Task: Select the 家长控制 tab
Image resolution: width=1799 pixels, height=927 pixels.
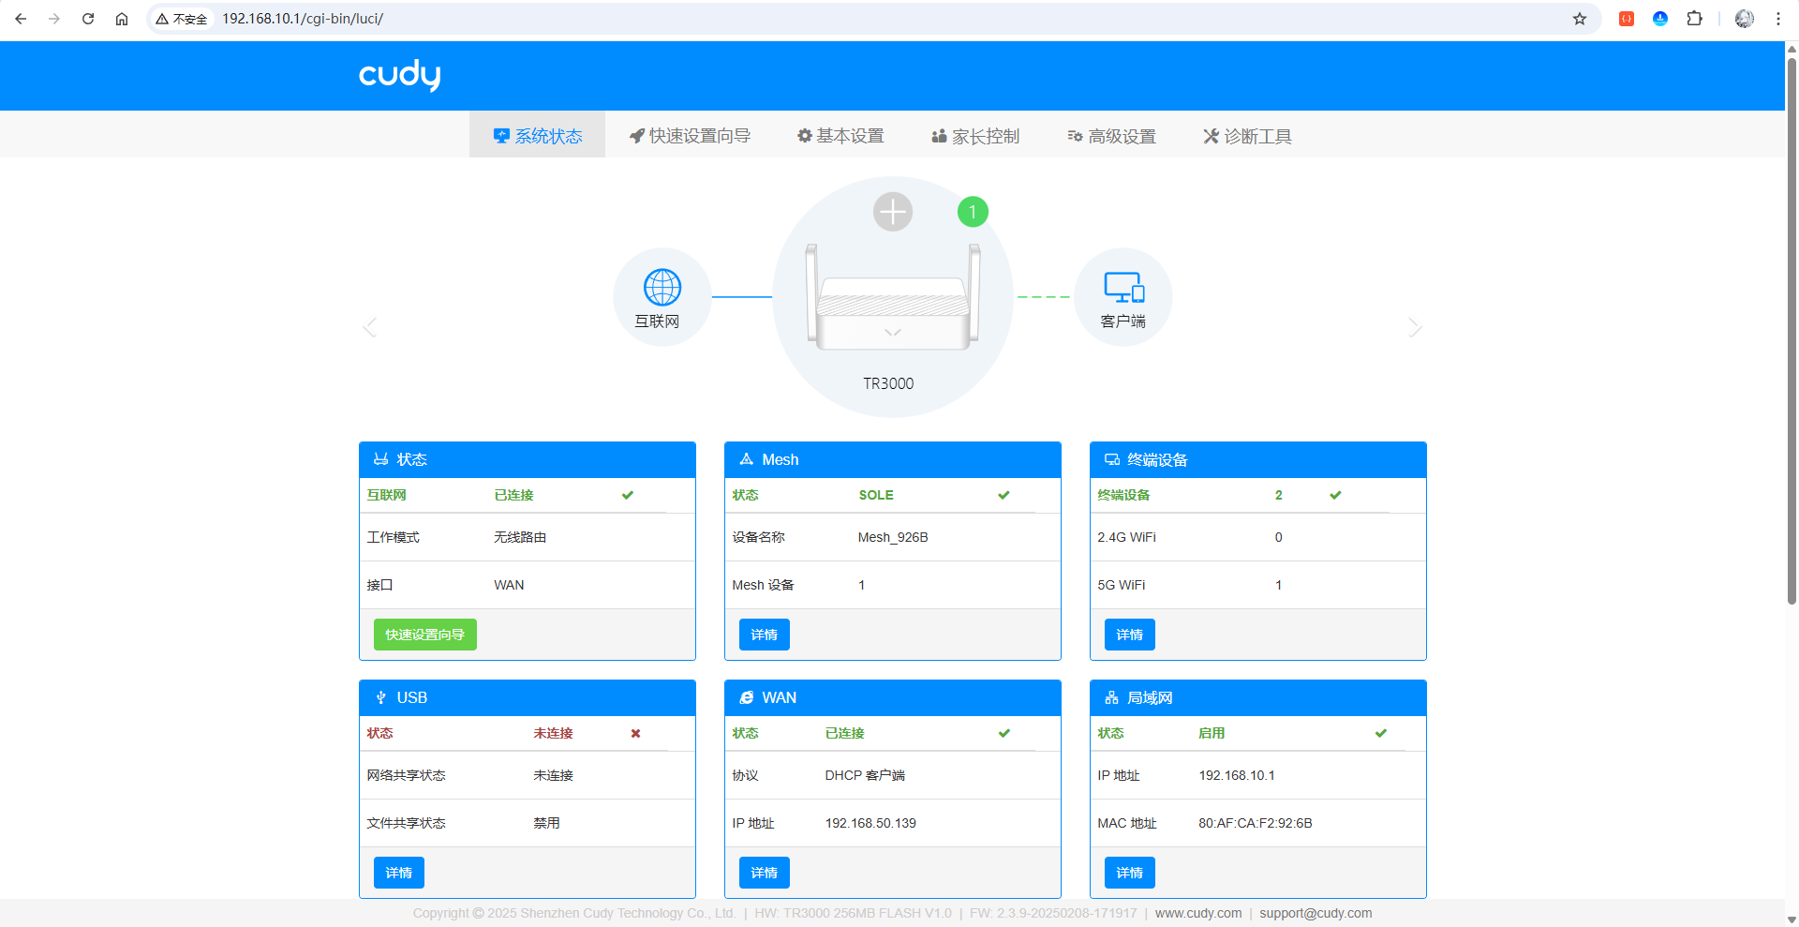Action: (975, 136)
